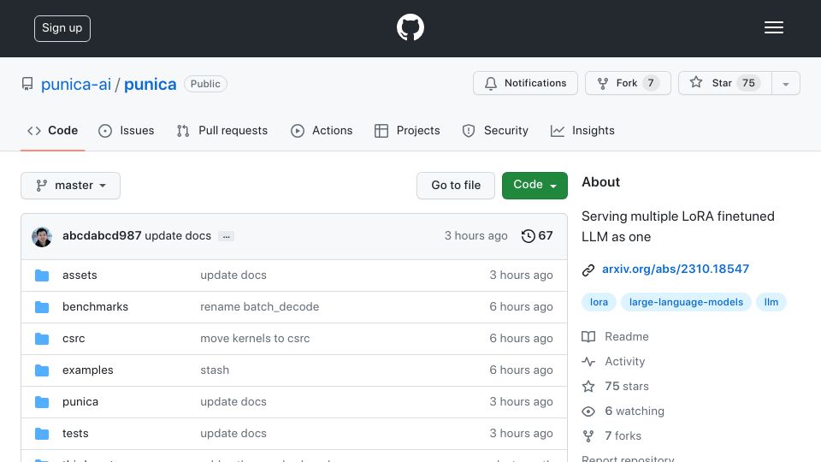Open commit history showing 67 commits

pos(537,236)
